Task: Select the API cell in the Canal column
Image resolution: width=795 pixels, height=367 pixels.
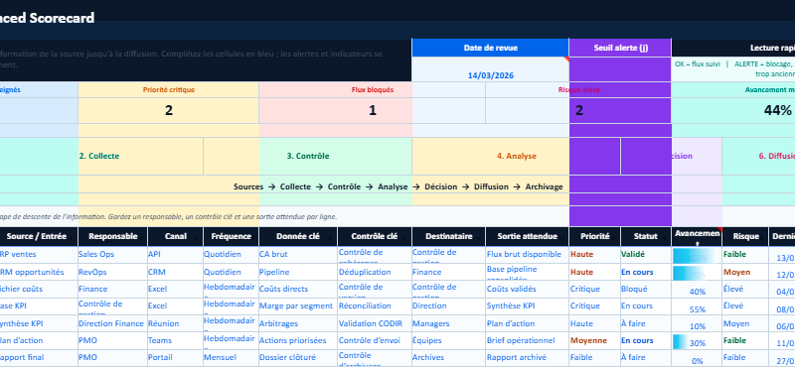Action: [175, 254]
